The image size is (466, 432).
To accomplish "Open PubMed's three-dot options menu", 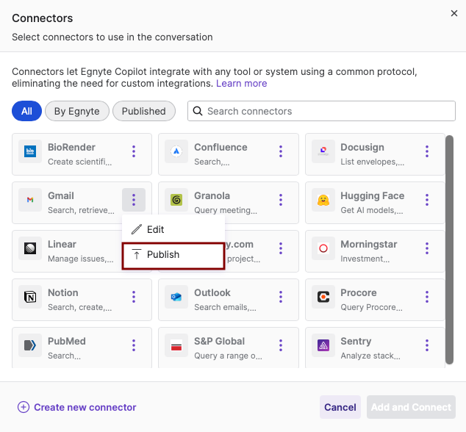I will [134, 345].
